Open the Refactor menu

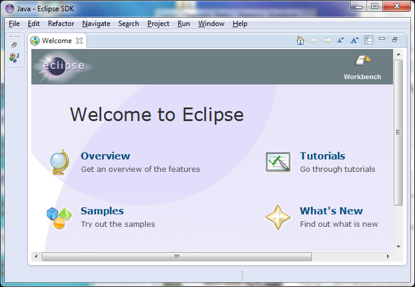pyautogui.click(x=61, y=24)
